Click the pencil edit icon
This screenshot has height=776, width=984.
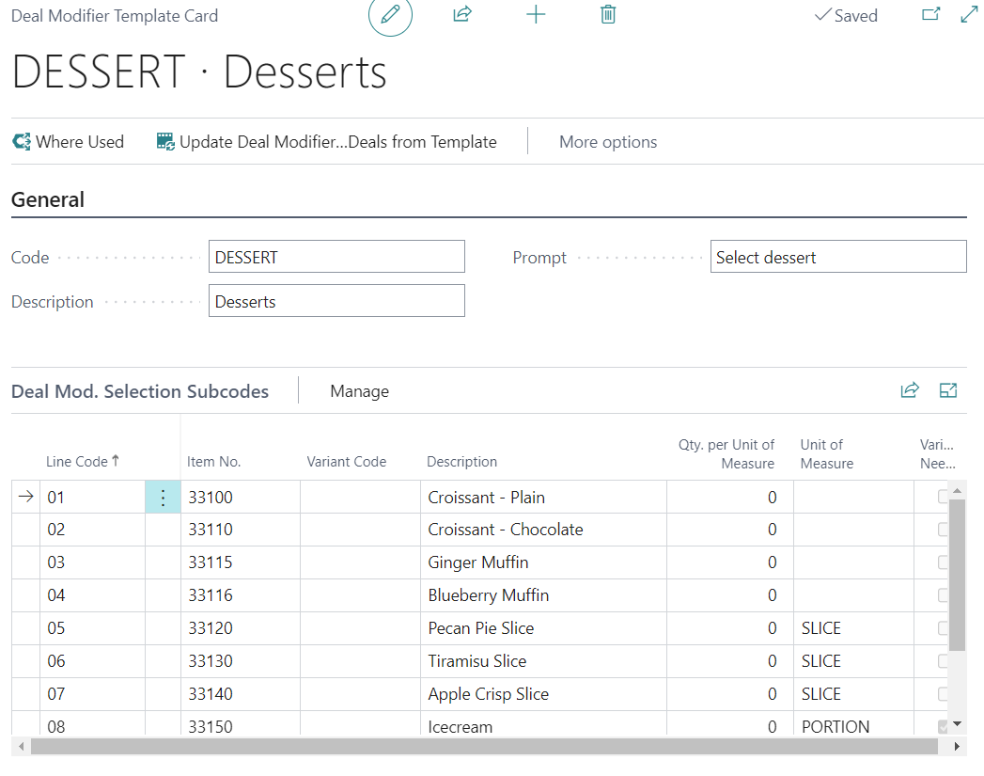(390, 15)
